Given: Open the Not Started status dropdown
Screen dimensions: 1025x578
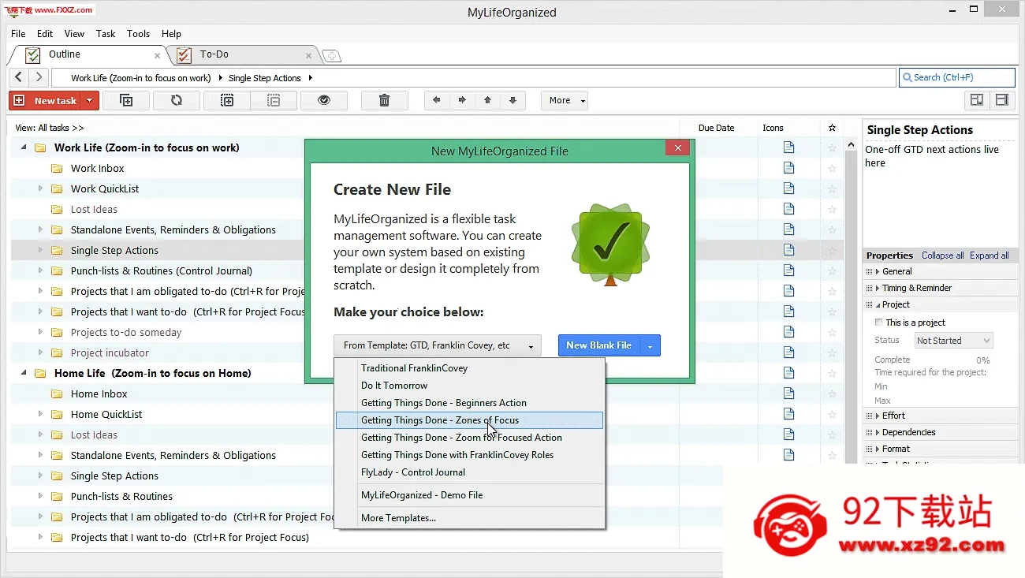Looking at the screenshot, I should pyautogui.click(x=953, y=341).
